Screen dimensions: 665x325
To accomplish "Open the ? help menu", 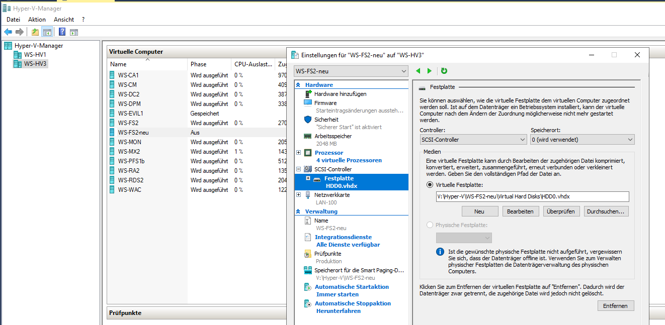I will [x=83, y=19].
